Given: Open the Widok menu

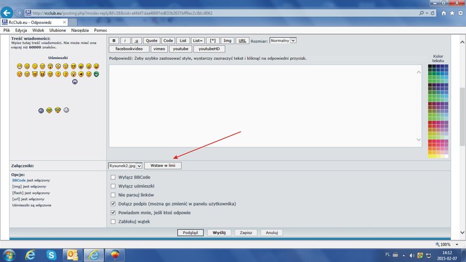Looking at the screenshot, I should point(38,30).
